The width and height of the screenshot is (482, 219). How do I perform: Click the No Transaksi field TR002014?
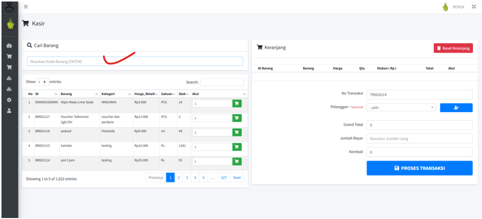click(419, 94)
